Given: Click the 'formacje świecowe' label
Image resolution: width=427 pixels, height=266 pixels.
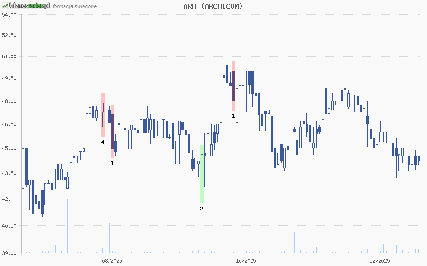Looking at the screenshot, I should click(x=75, y=6).
